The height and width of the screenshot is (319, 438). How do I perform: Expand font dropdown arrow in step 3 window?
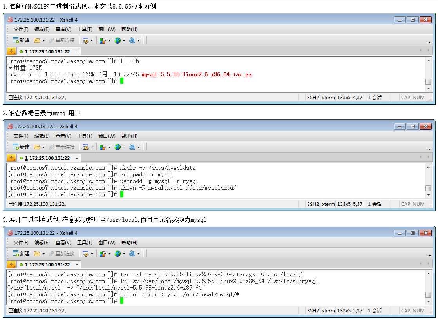138,254
